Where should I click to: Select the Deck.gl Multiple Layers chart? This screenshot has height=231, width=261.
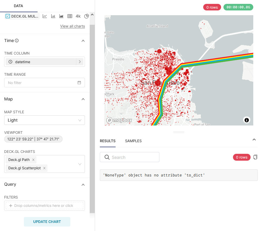pyautogui.click(x=22, y=16)
